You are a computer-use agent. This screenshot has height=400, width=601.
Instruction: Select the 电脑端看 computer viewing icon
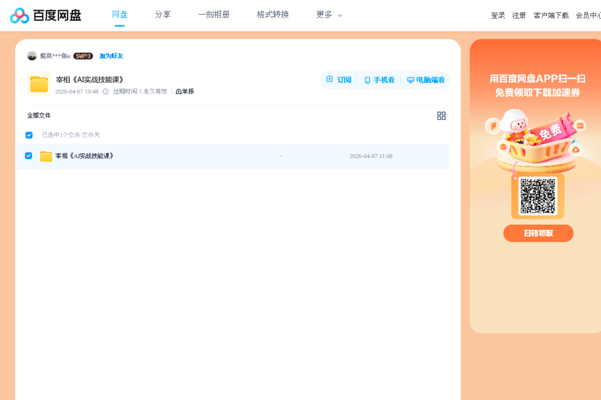pyautogui.click(x=410, y=79)
